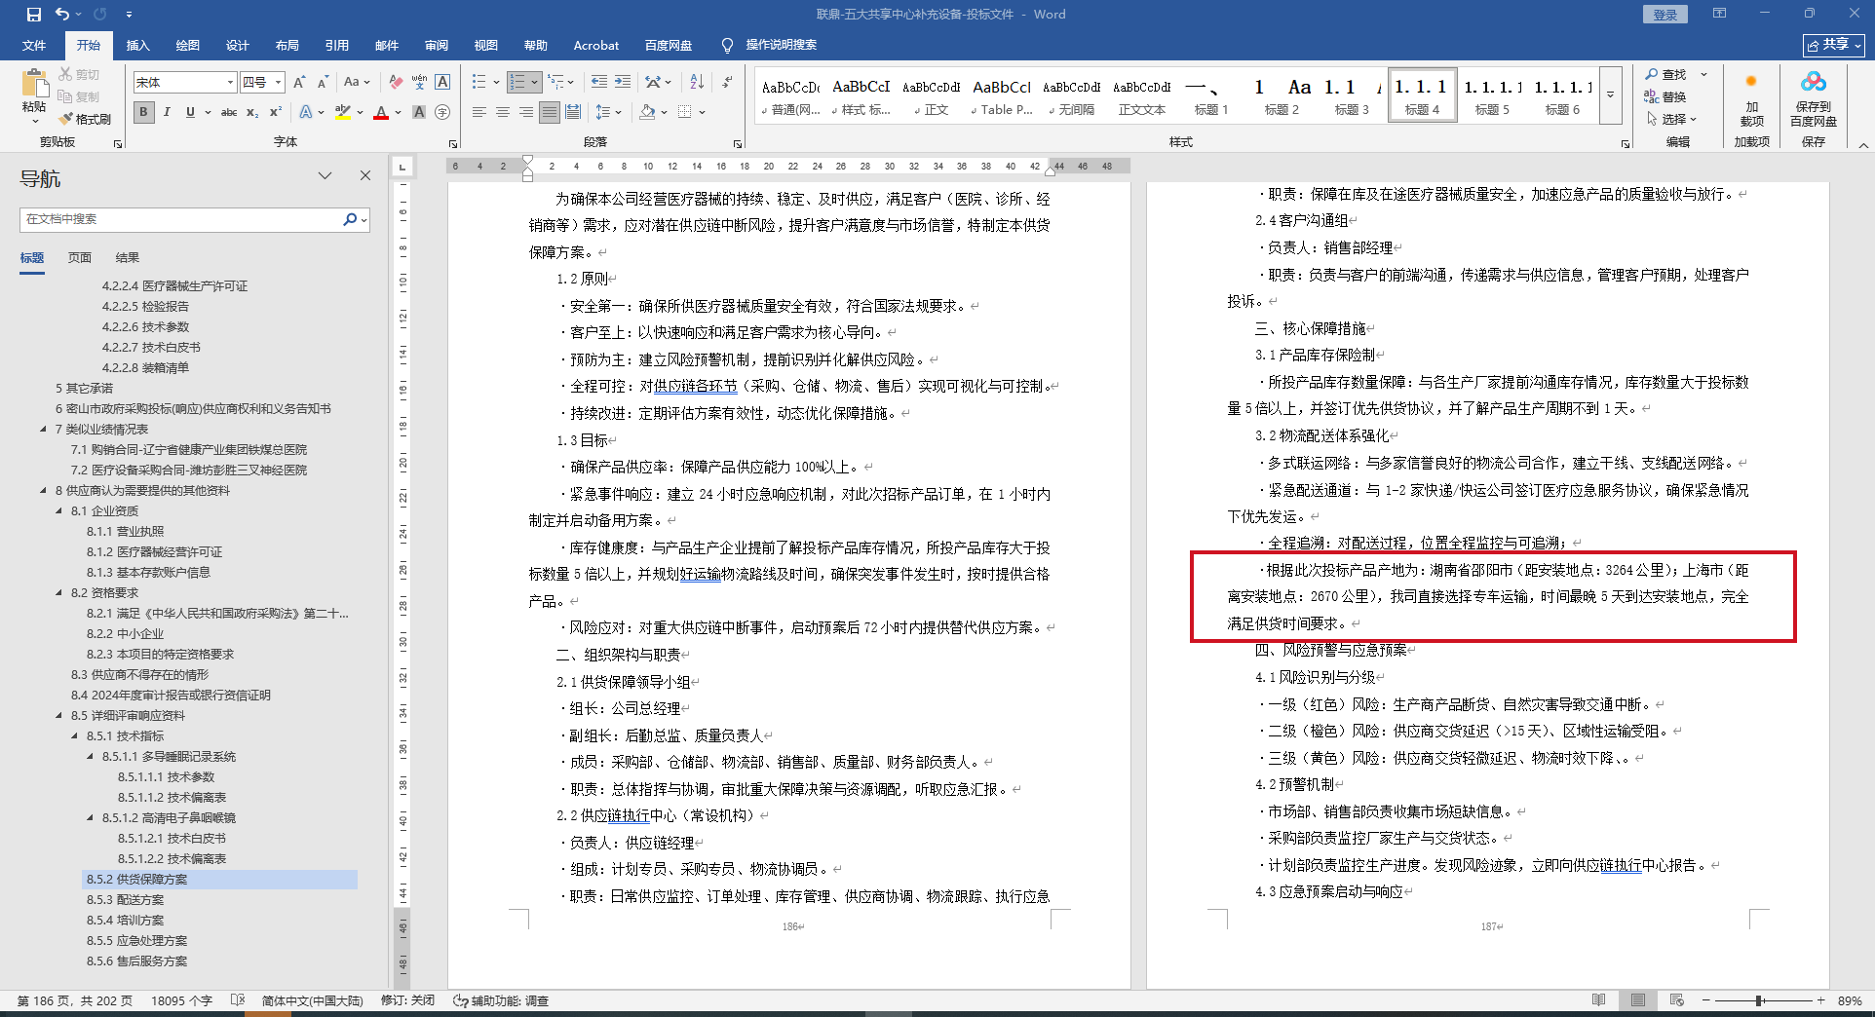Click the navigation search field
The height and width of the screenshot is (1017, 1875).
181,219
